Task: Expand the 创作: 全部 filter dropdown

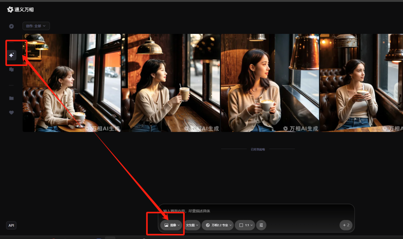Action: (x=36, y=26)
